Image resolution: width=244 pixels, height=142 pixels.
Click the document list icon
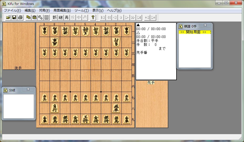tap(46, 18)
